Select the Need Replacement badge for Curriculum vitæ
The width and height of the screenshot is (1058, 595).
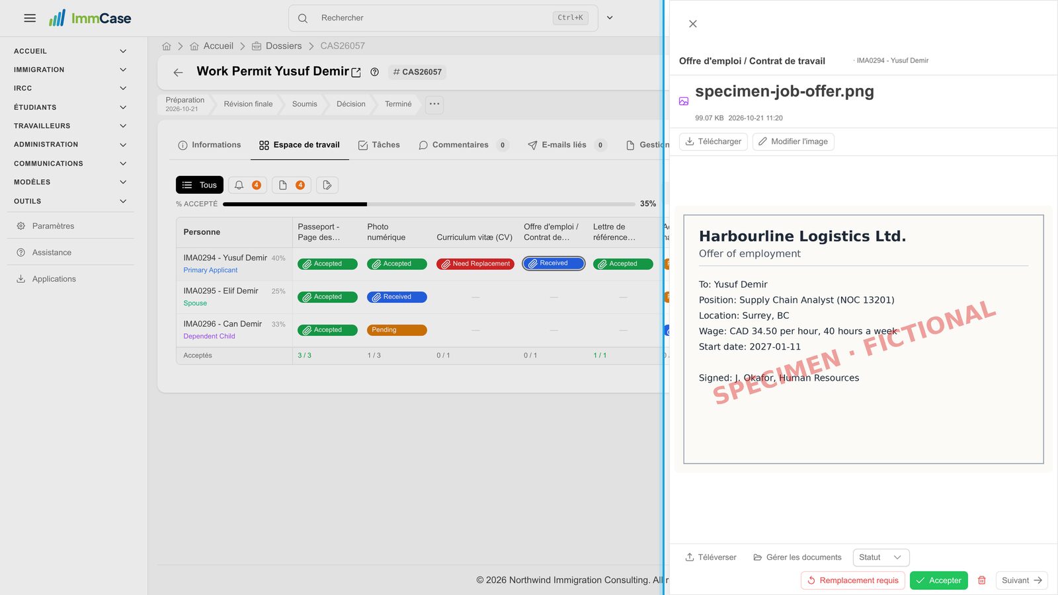(x=475, y=264)
